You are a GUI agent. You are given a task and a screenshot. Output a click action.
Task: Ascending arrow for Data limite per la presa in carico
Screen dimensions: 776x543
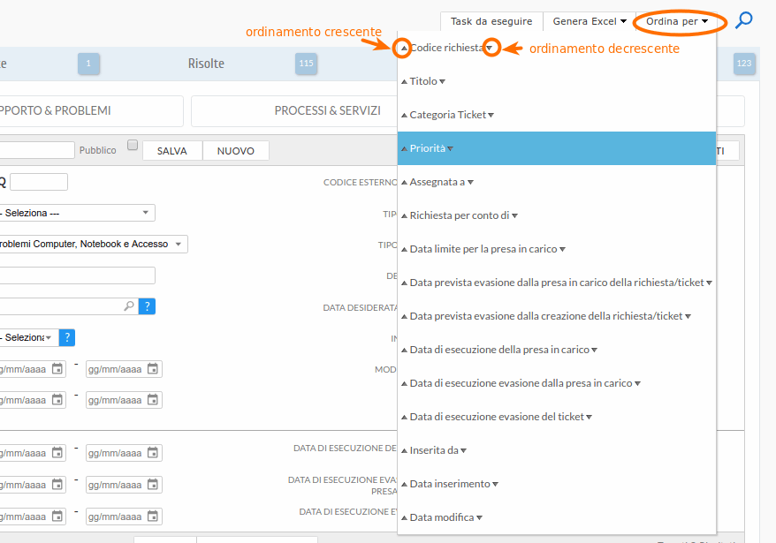(x=404, y=250)
